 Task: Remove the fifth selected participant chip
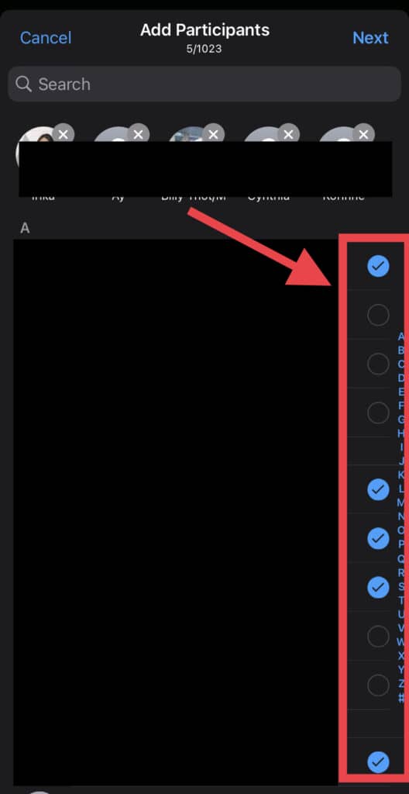[x=363, y=135]
